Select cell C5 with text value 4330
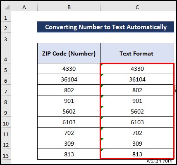The image size is (177, 165). coord(137,69)
